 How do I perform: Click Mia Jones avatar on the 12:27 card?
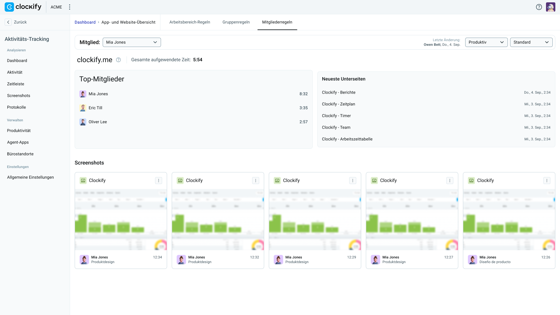pos(375,260)
